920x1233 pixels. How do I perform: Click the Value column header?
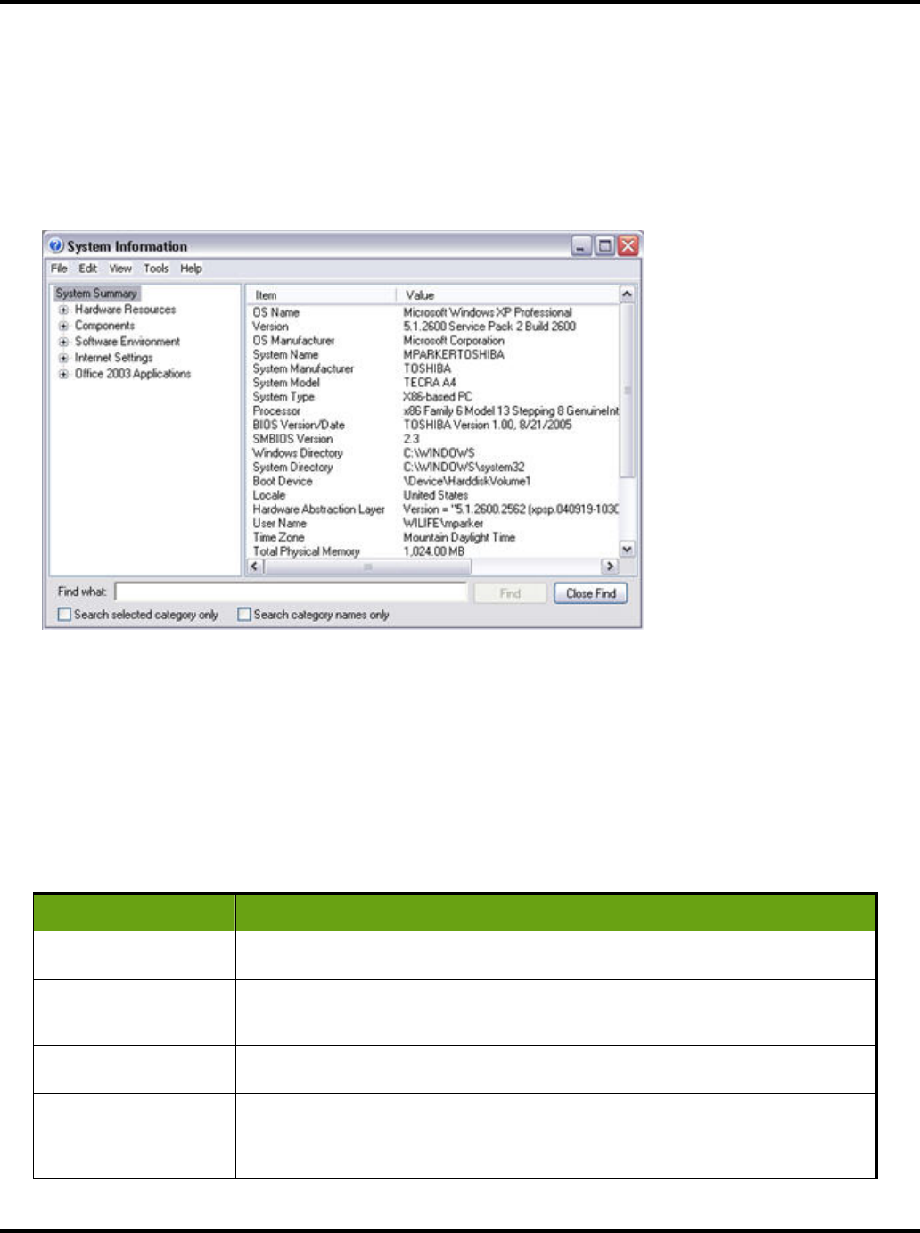coord(508,295)
